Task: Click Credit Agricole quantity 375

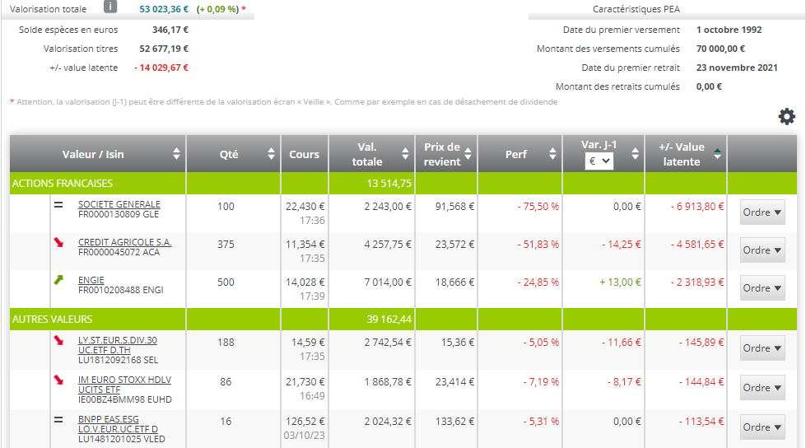Action: tap(226, 245)
